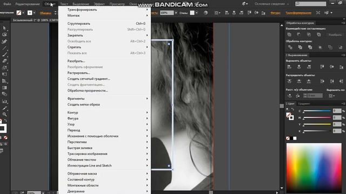Distribute horizontal centers in the Align panel
Viewport: 346px width, 194px height.
click(332, 81)
